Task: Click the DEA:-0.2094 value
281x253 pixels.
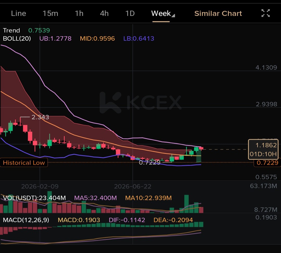Action: click(173, 220)
